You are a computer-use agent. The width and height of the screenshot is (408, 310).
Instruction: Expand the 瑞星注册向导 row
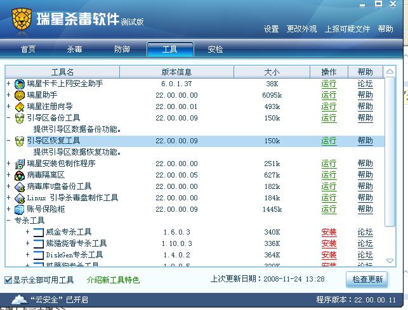(x=9, y=107)
